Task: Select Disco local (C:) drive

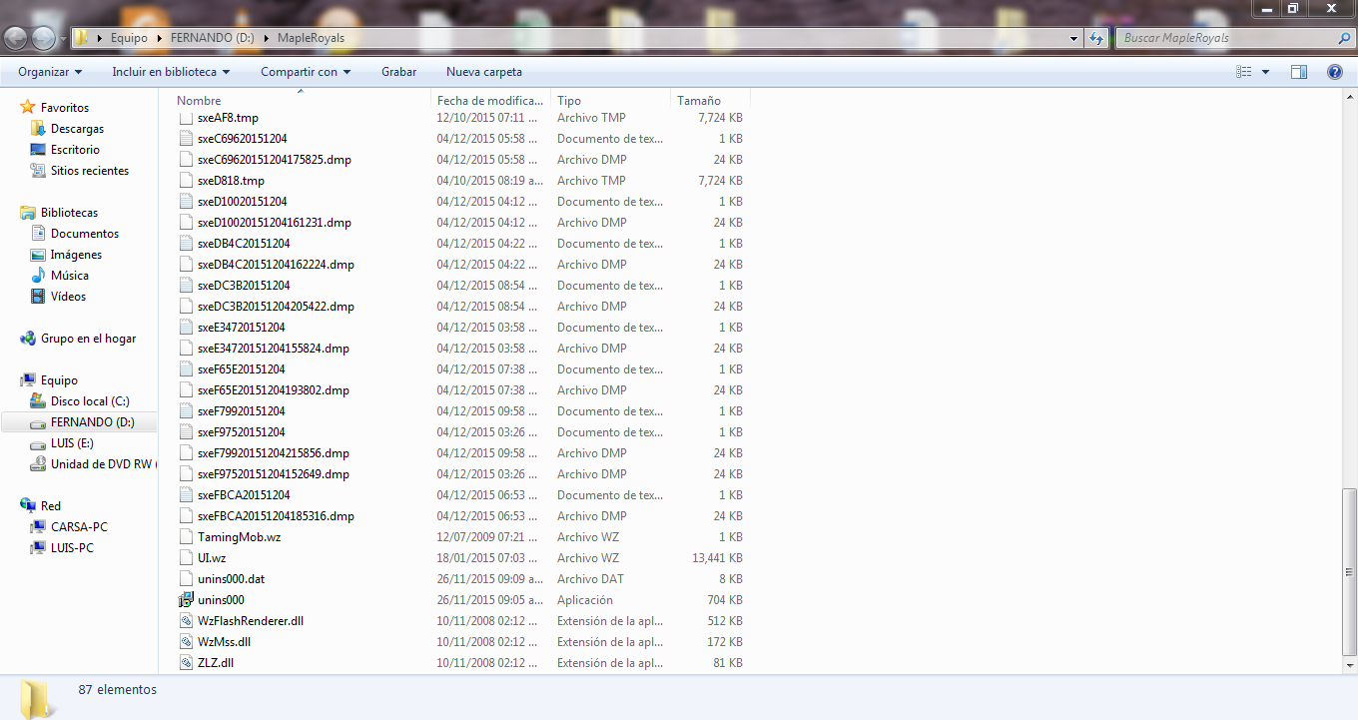Action: 90,401
